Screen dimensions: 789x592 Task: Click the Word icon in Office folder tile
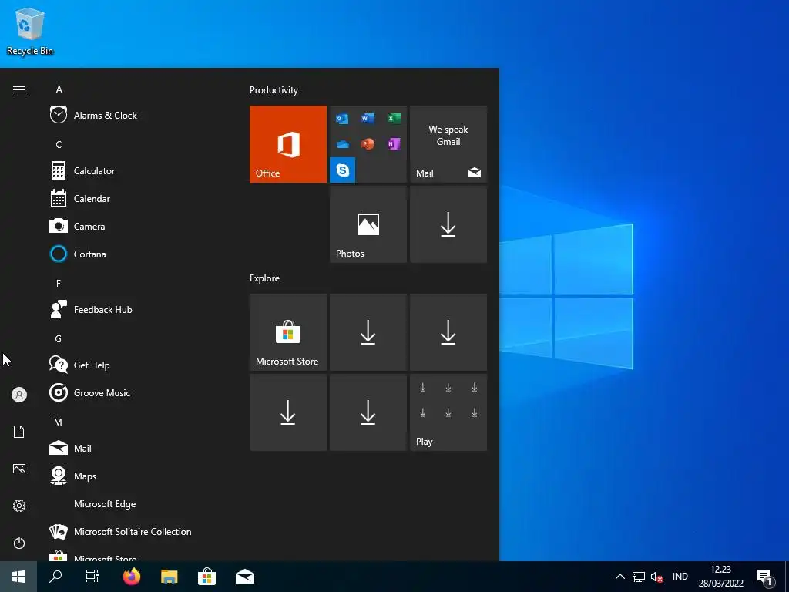368,118
